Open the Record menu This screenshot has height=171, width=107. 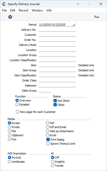tap(23, 10)
